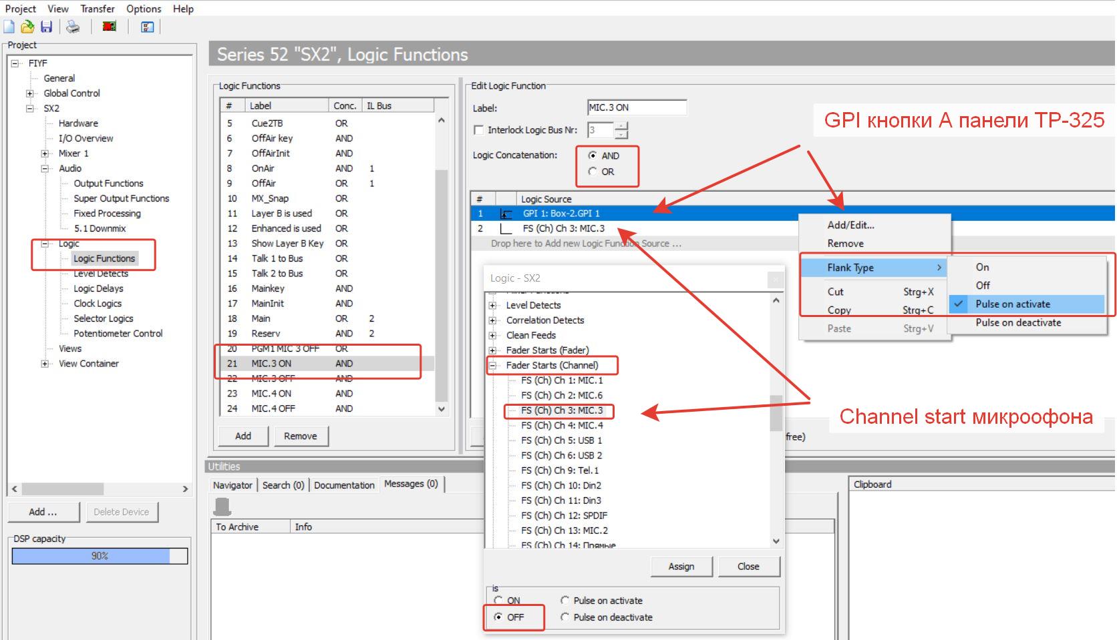1117x640 pixels.
Task: Select the Pulse on deactivate radio option
Action: [x=565, y=617]
